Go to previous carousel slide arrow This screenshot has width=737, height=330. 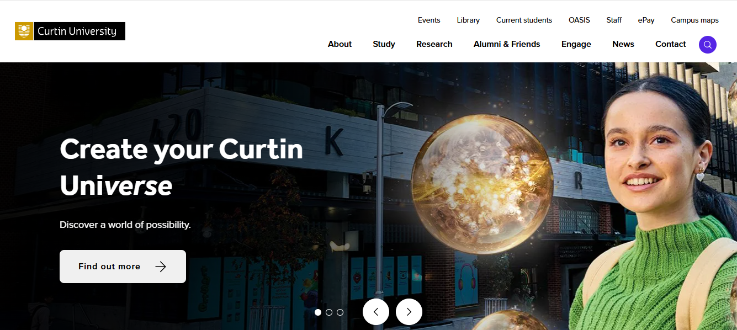click(x=376, y=312)
